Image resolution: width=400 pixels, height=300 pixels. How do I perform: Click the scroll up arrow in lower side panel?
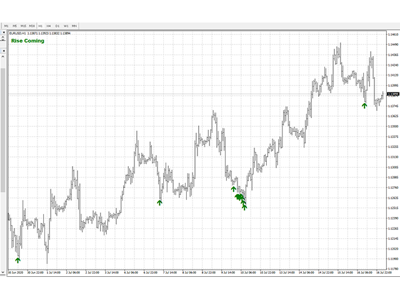coord(2,56)
